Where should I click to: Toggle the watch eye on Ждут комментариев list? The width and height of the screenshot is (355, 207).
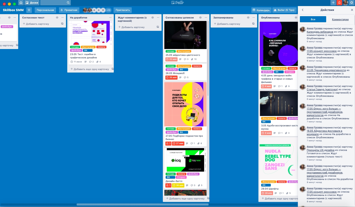click(152, 17)
